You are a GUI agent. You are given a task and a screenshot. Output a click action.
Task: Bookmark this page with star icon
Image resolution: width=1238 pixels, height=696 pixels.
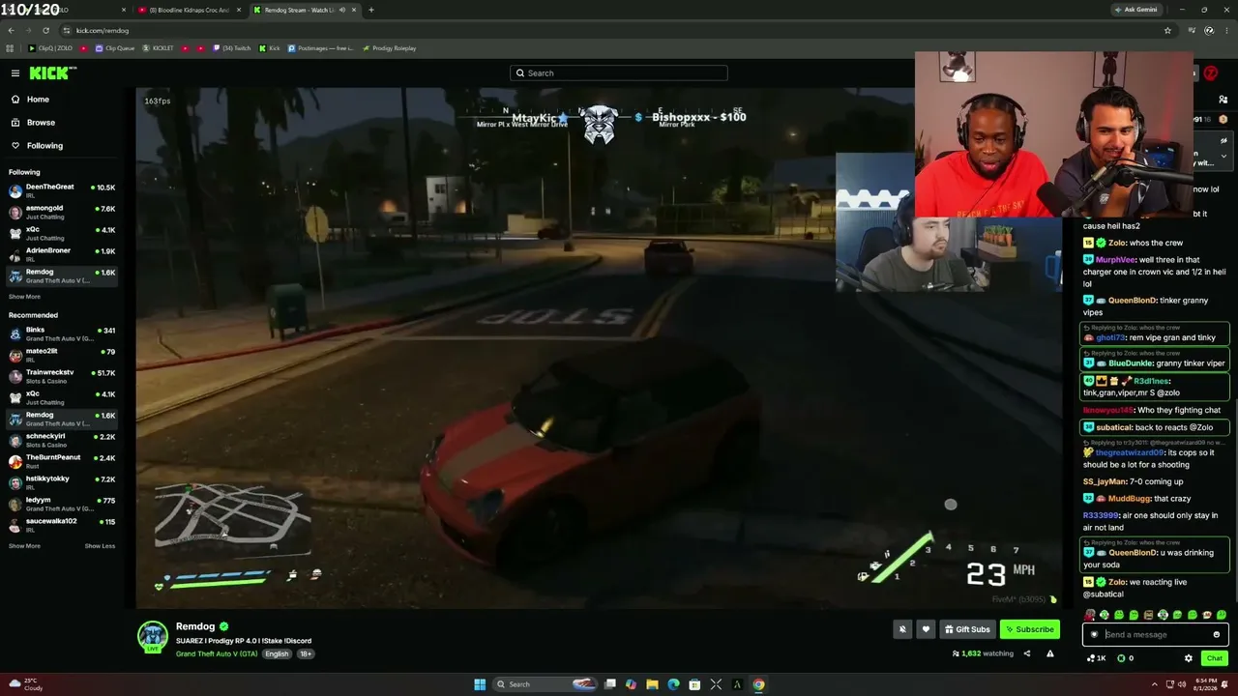coord(1167,30)
